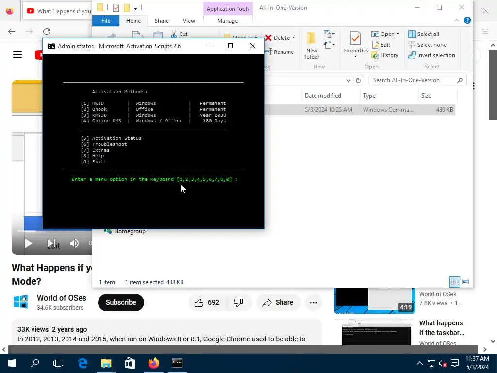Open the Easy access dropdown
Image resolution: width=497 pixels, height=373 pixels.
click(x=330, y=44)
